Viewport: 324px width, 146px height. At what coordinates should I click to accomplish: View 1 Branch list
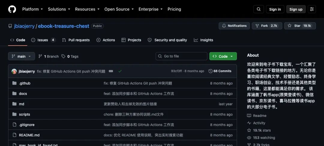point(49,56)
